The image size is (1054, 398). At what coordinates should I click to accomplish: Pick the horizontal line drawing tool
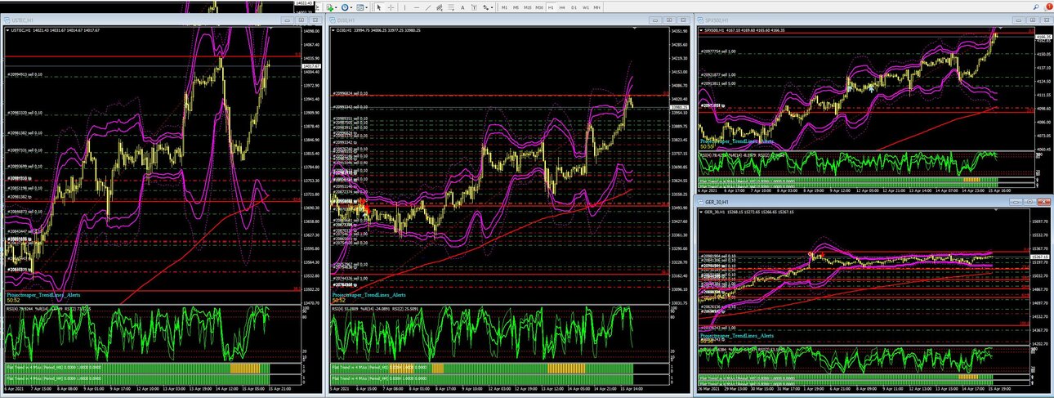coord(417,7)
